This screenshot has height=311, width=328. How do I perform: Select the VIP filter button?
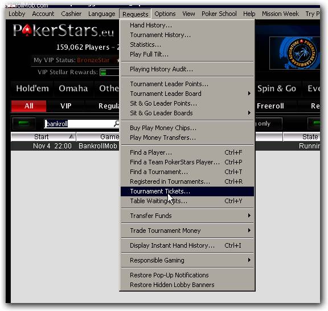coord(66,106)
